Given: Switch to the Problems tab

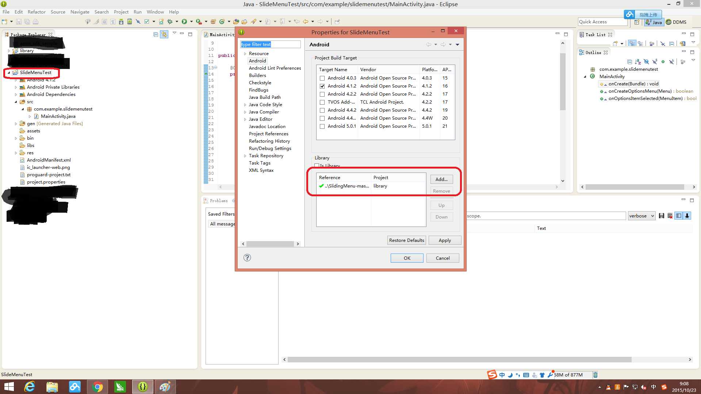Looking at the screenshot, I should [216, 201].
